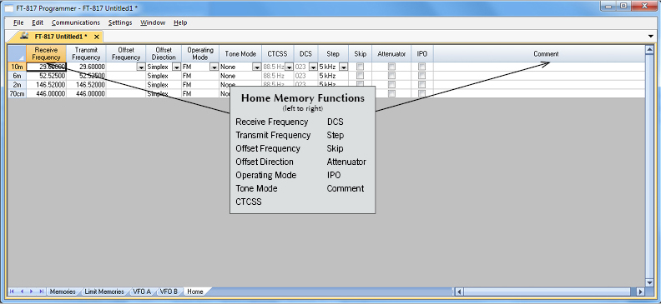Open Tone Mode dropdown in 10m row
The height and width of the screenshot is (304, 661).
click(257, 67)
